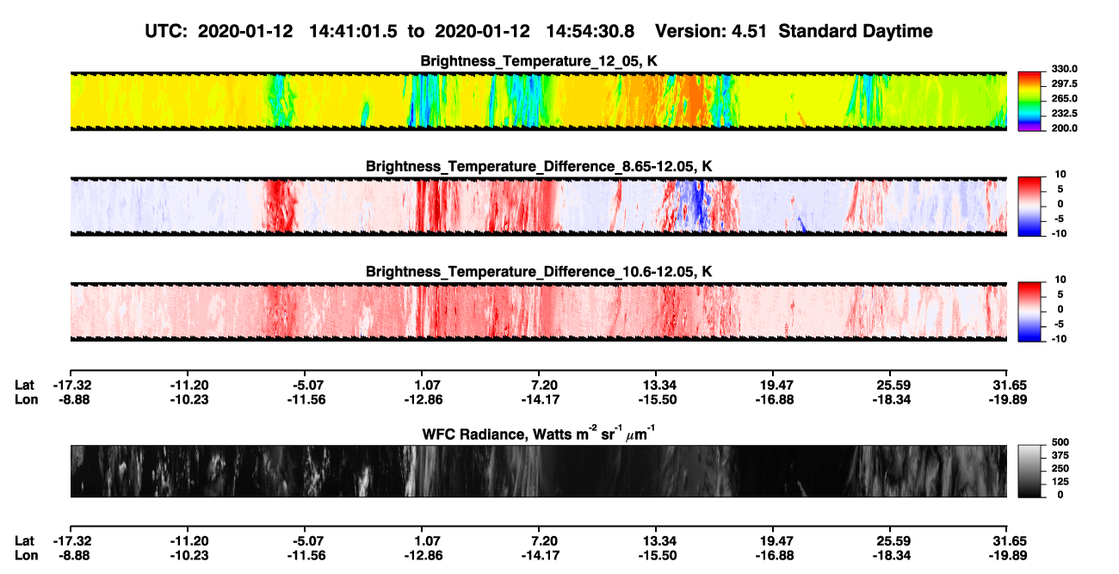This screenshot has width=1119, height=574.
Task: Select the red-blue color bar beside the 10.6-12.05 panel
Action: 1030,312
